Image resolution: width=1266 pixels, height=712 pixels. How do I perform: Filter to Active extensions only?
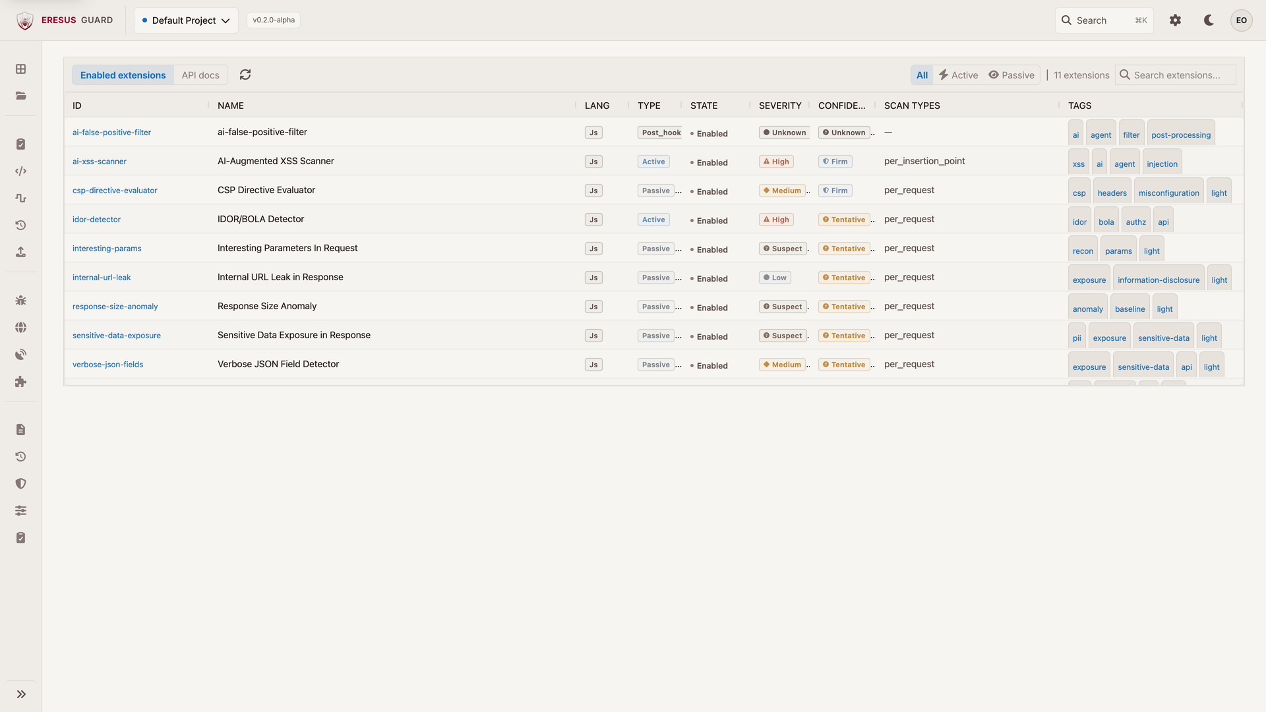point(958,75)
